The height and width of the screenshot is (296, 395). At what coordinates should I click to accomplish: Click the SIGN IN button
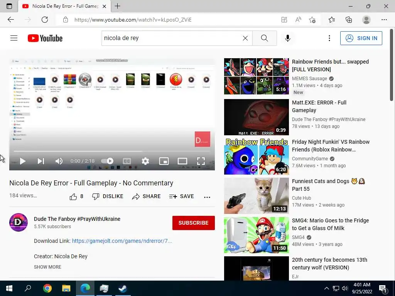click(361, 38)
